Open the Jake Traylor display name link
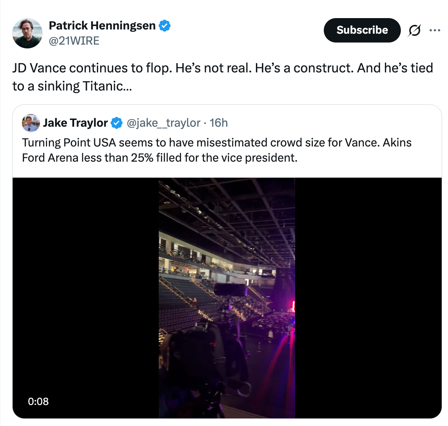448x426 pixels. tap(75, 123)
